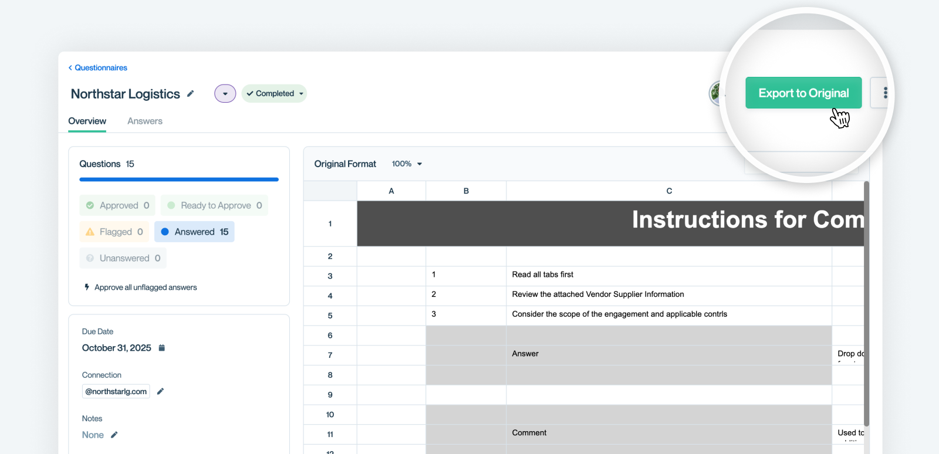This screenshot has height=454, width=939.
Task: Click the 'Original Format' label
Action: pos(345,164)
